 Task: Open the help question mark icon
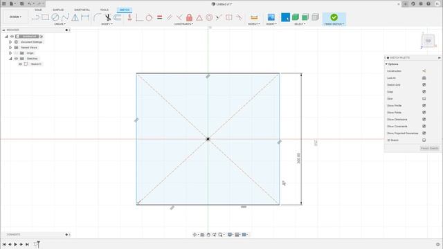point(428,3)
